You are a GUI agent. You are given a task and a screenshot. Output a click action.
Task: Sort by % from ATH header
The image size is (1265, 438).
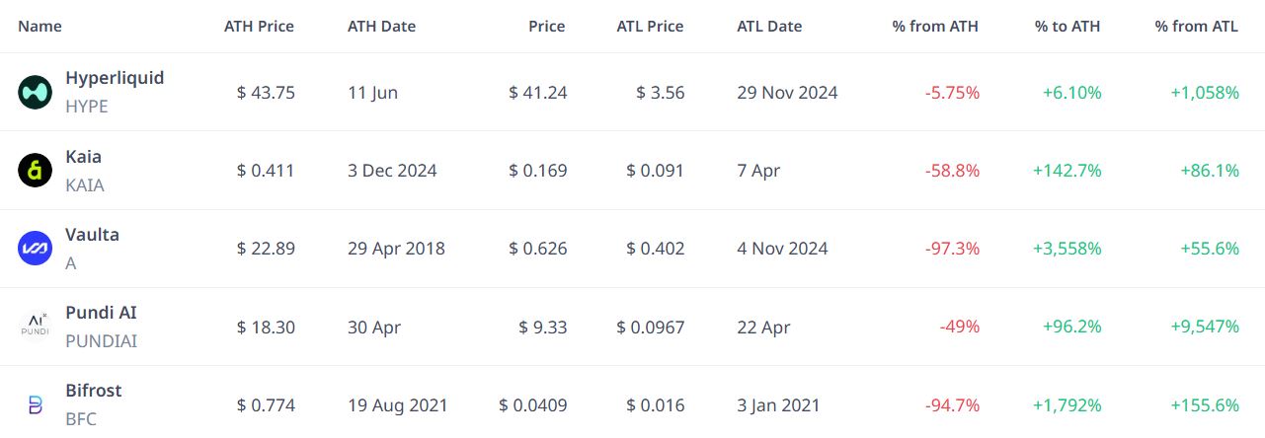pos(935,27)
